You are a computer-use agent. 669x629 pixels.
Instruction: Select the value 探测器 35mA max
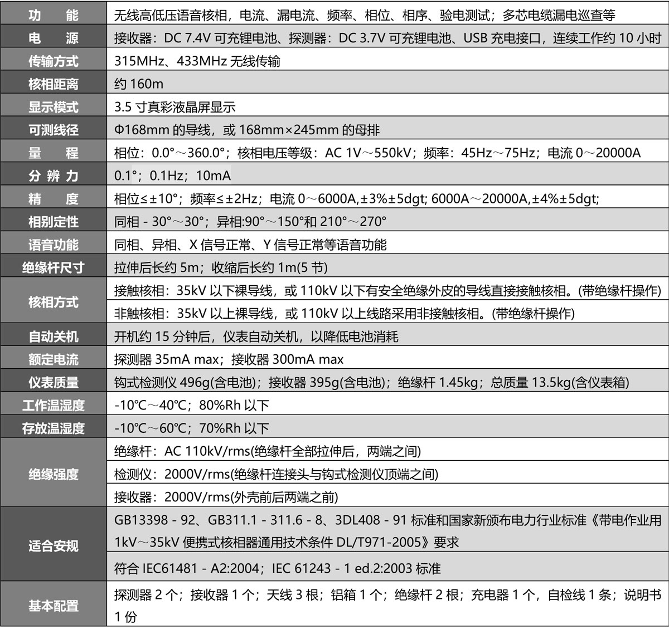166,359
